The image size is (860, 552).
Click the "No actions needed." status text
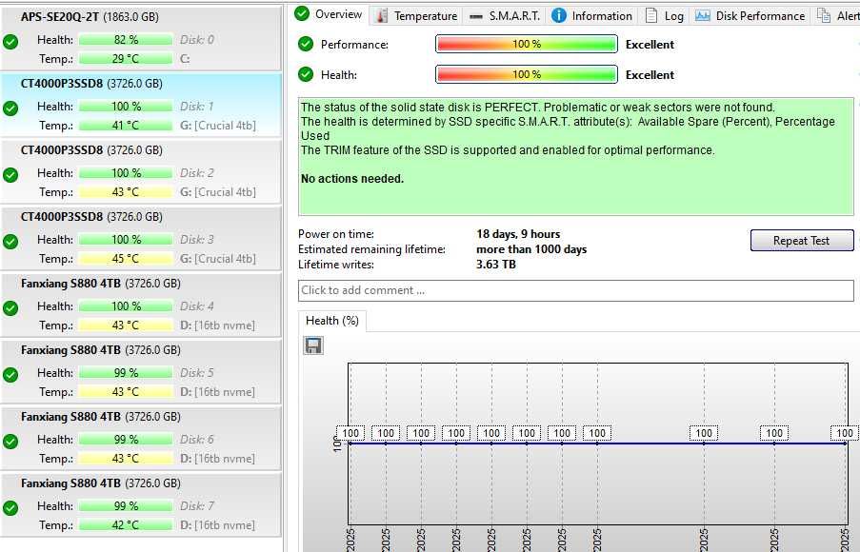(352, 179)
